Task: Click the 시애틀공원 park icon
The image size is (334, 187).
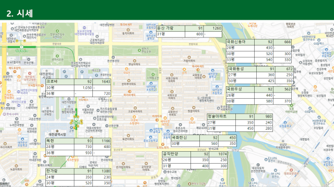Action: [x=153, y=74]
